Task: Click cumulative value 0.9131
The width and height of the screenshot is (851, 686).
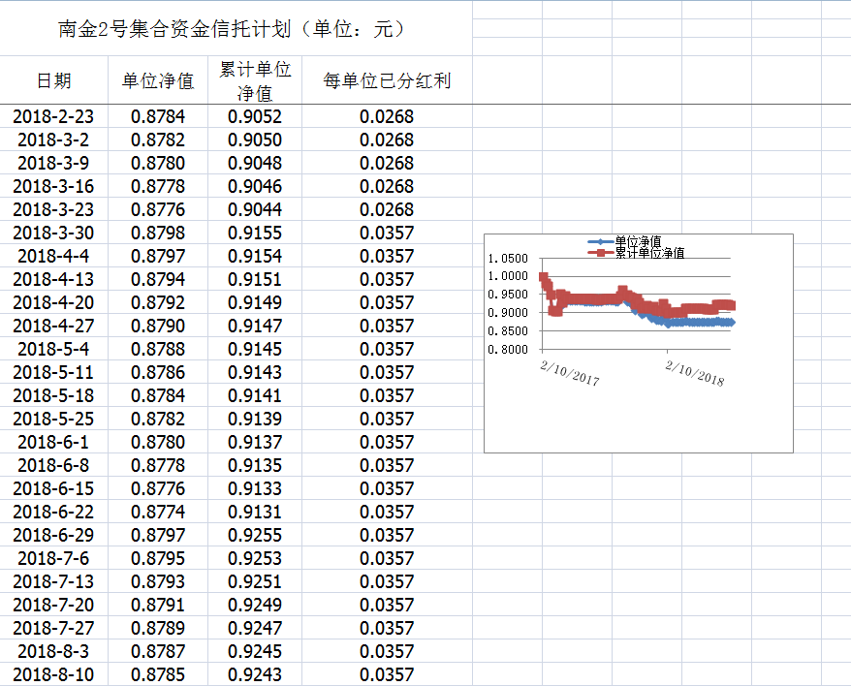Action: (x=255, y=512)
